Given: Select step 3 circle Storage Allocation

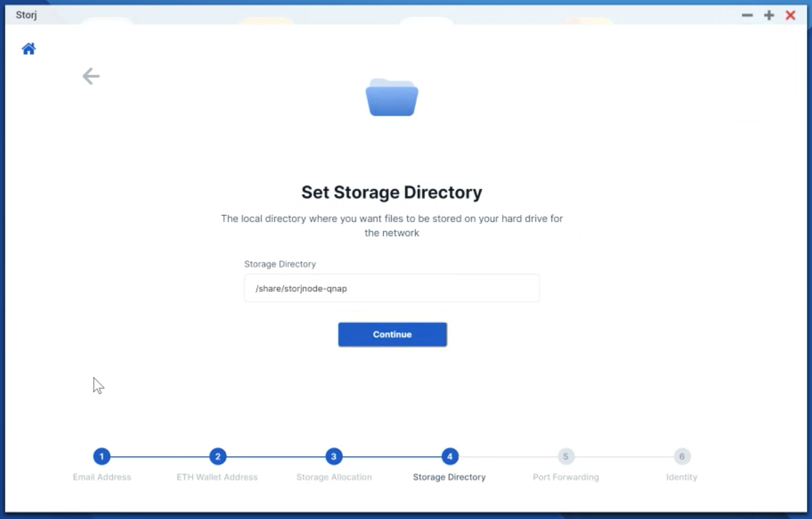Looking at the screenshot, I should tap(334, 457).
